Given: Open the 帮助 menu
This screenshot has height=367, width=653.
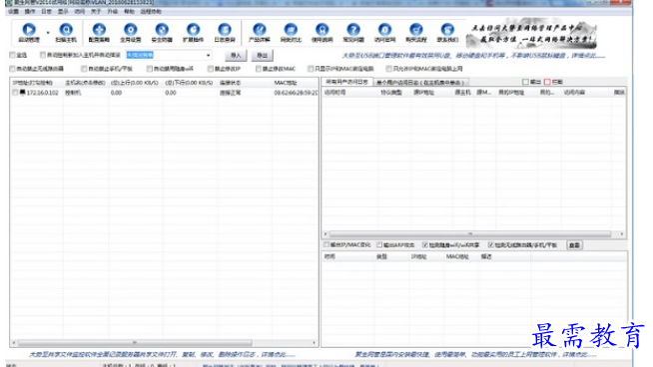Looking at the screenshot, I should 129,12.
